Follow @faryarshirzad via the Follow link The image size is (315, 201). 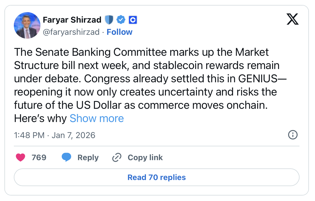click(119, 32)
